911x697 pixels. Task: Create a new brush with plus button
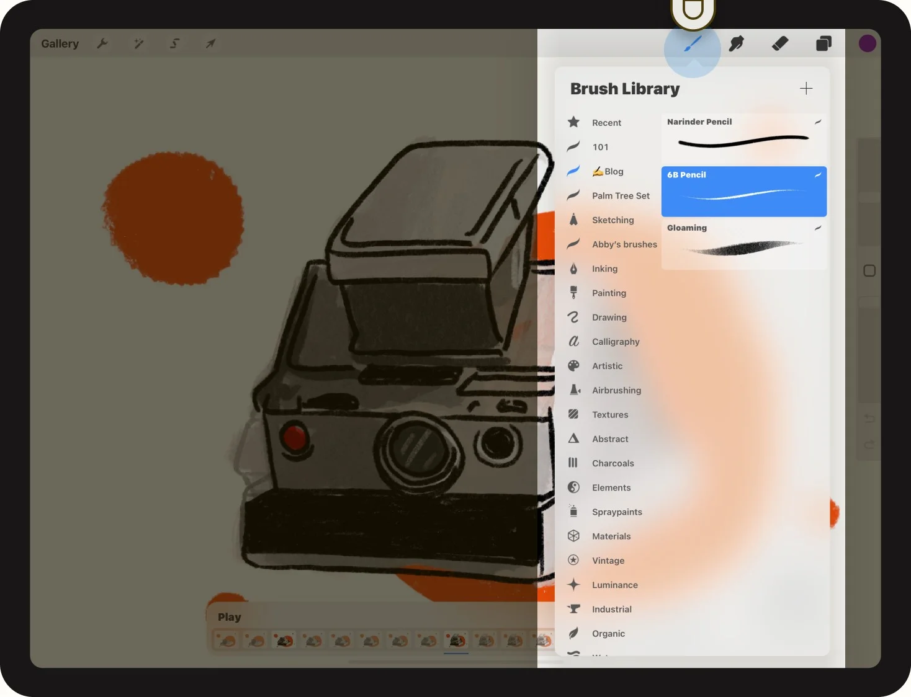(x=806, y=88)
